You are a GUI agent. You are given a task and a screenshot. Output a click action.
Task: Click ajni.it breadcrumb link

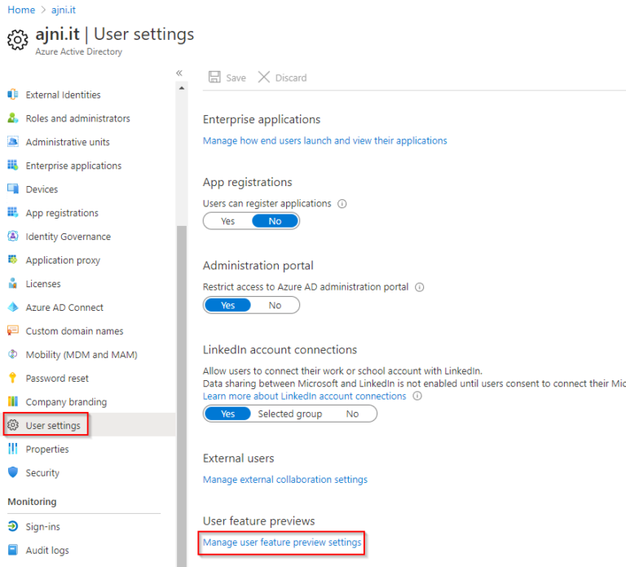click(63, 10)
